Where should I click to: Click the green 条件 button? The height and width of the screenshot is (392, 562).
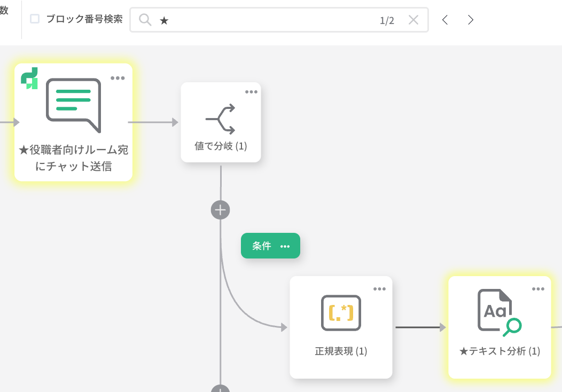coord(262,246)
